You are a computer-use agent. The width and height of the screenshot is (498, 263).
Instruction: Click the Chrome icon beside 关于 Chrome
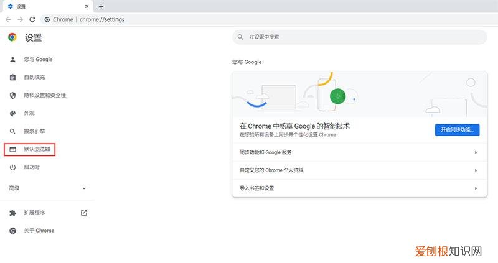coord(12,231)
